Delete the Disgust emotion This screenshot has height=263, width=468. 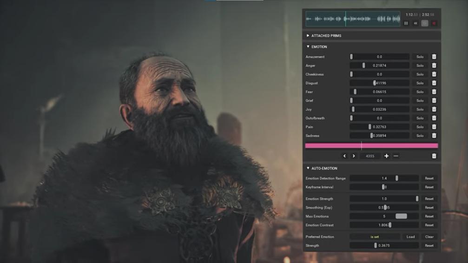point(434,83)
